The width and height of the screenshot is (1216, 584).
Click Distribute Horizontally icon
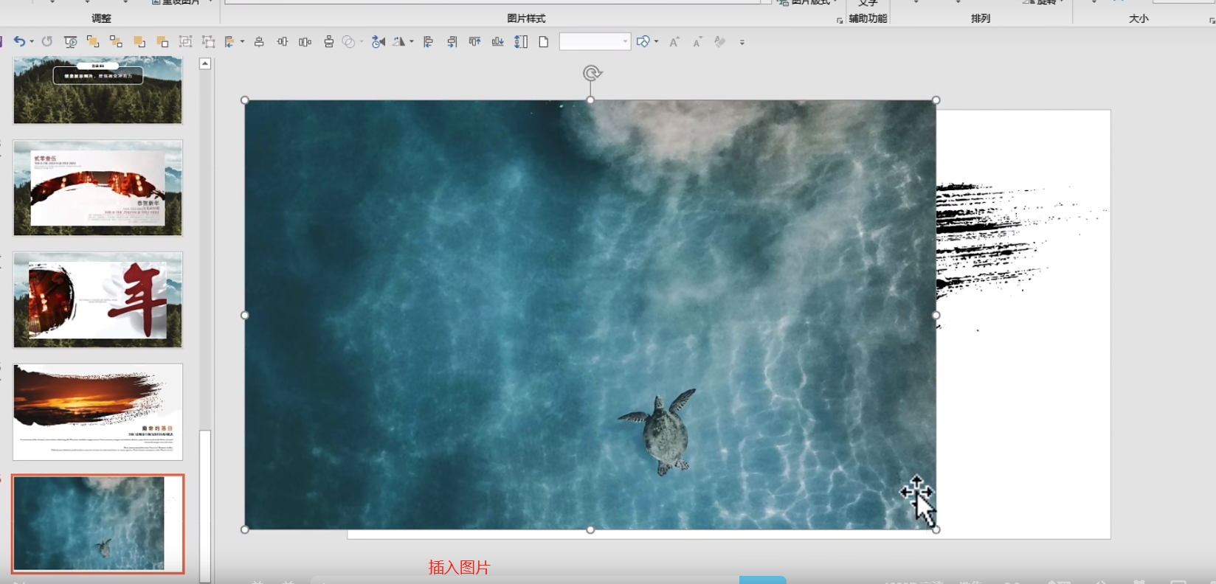[305, 42]
